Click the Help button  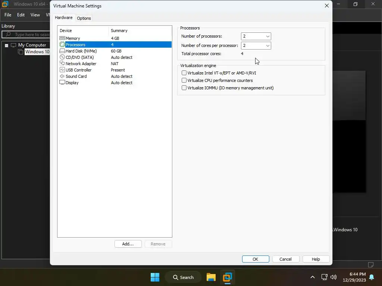(x=316, y=259)
